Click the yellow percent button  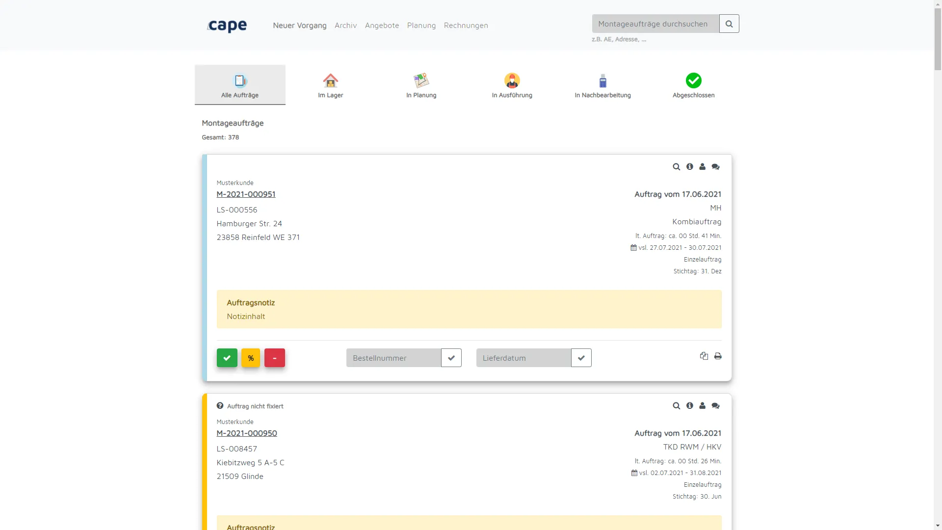point(251,358)
